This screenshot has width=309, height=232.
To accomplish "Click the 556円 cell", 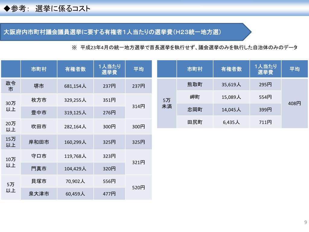I will (109, 181).
